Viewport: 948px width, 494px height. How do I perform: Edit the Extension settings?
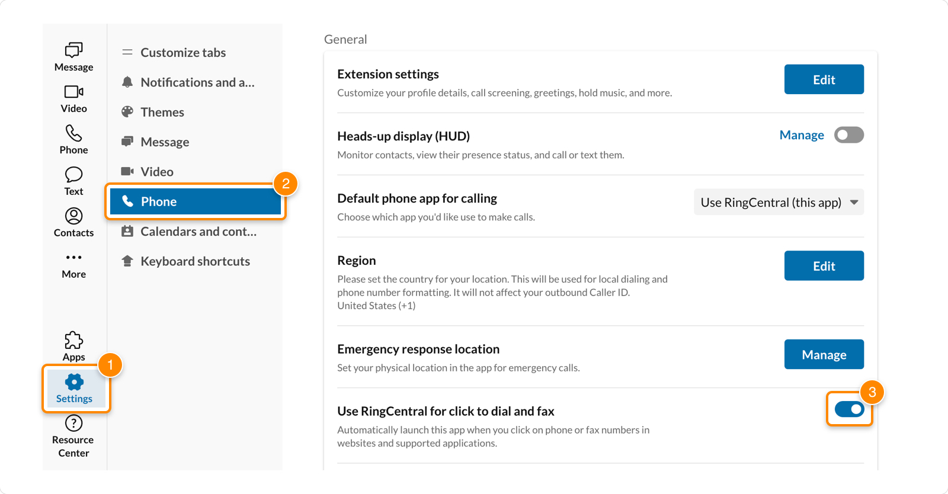[824, 79]
